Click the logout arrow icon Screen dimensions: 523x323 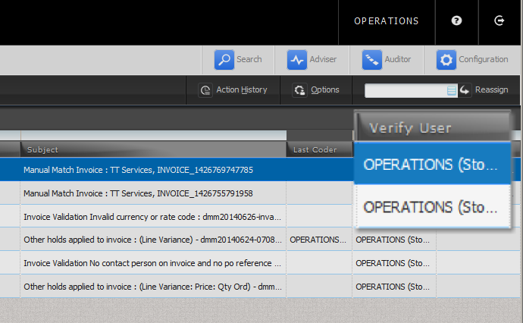coord(499,21)
